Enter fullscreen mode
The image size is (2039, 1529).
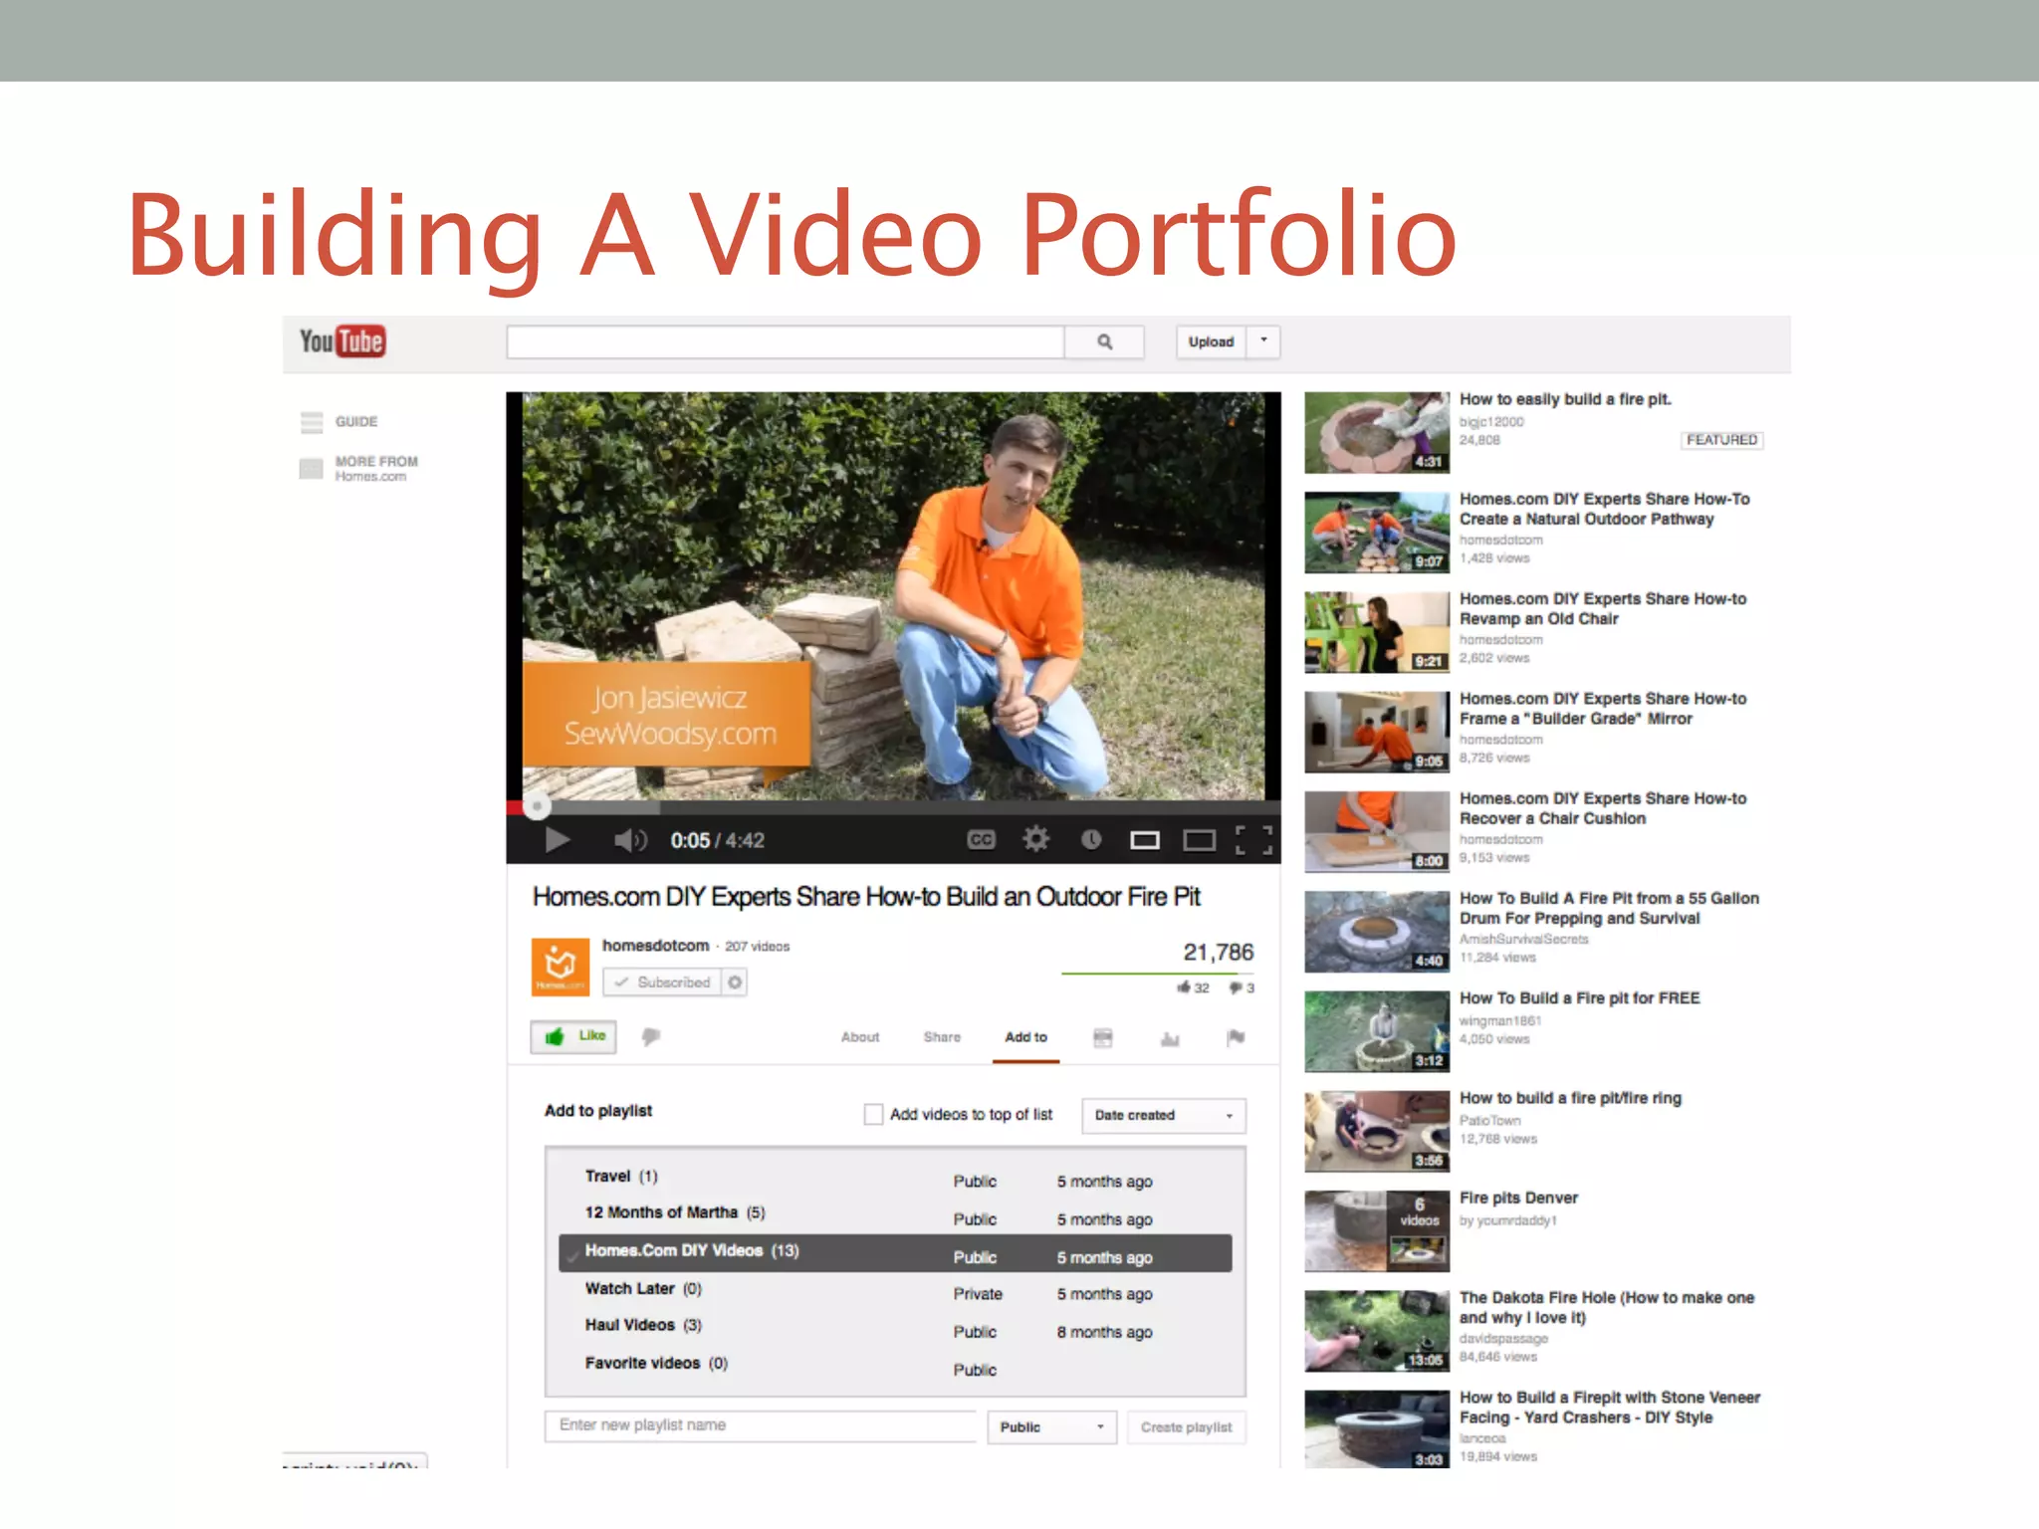(x=1253, y=840)
